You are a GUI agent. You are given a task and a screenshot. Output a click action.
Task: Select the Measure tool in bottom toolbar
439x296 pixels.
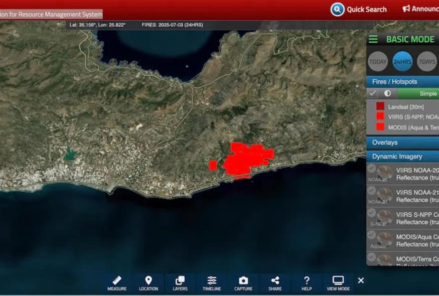click(x=117, y=283)
